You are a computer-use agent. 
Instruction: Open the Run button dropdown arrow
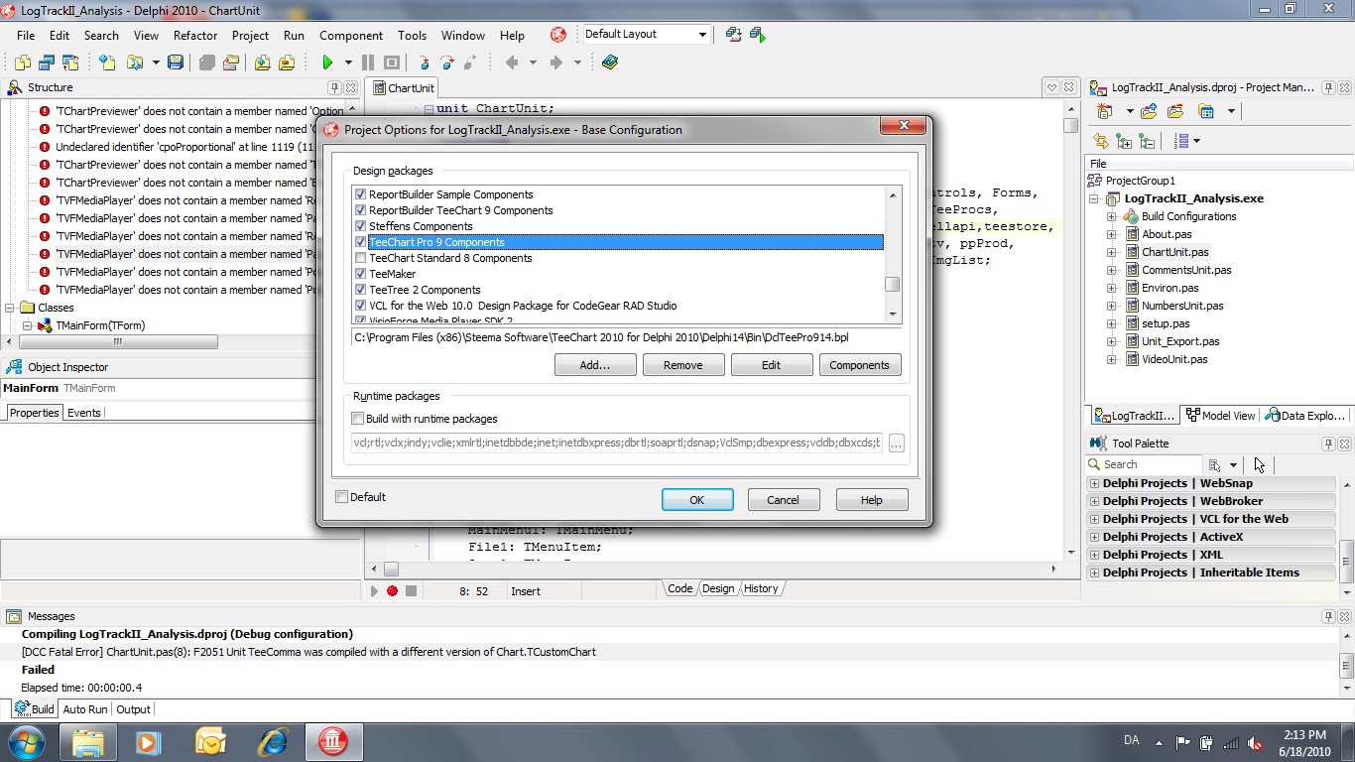pos(348,63)
